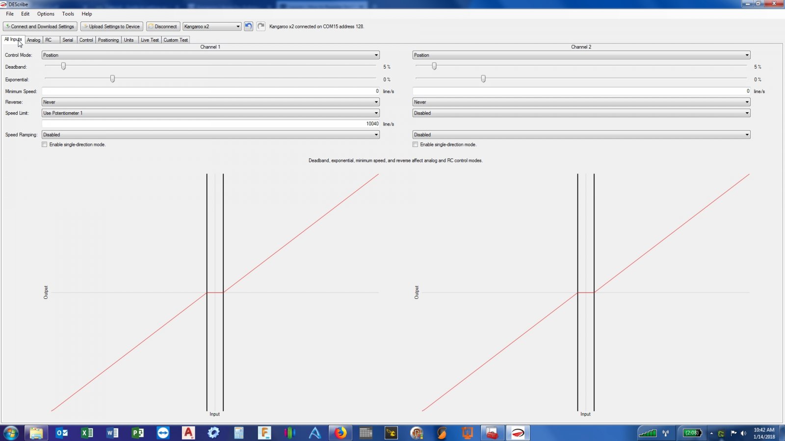The width and height of the screenshot is (785, 441).
Task: Open the Kangaroo x2 device selector
Action: [x=212, y=26]
